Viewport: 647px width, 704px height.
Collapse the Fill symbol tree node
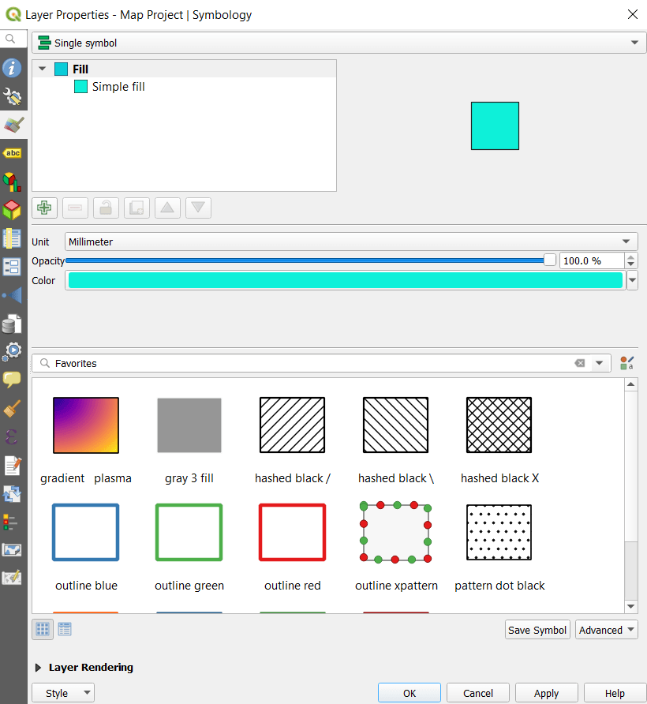42,69
